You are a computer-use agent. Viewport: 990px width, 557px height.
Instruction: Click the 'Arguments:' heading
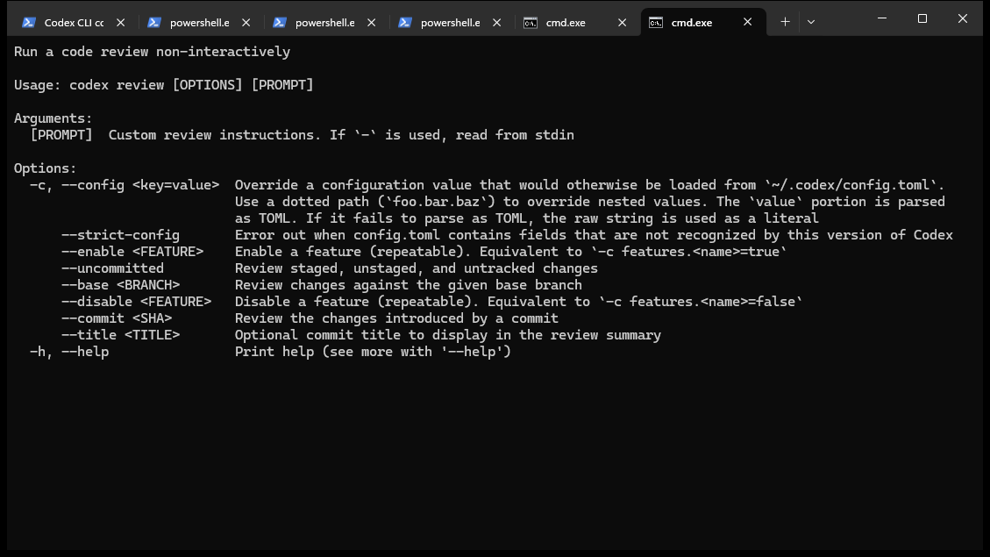pos(53,118)
